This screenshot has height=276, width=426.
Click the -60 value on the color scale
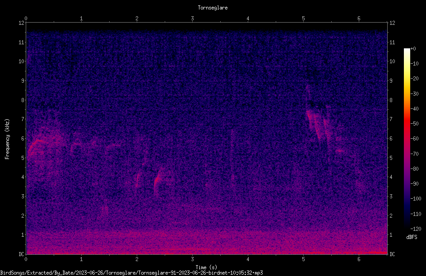(414, 139)
